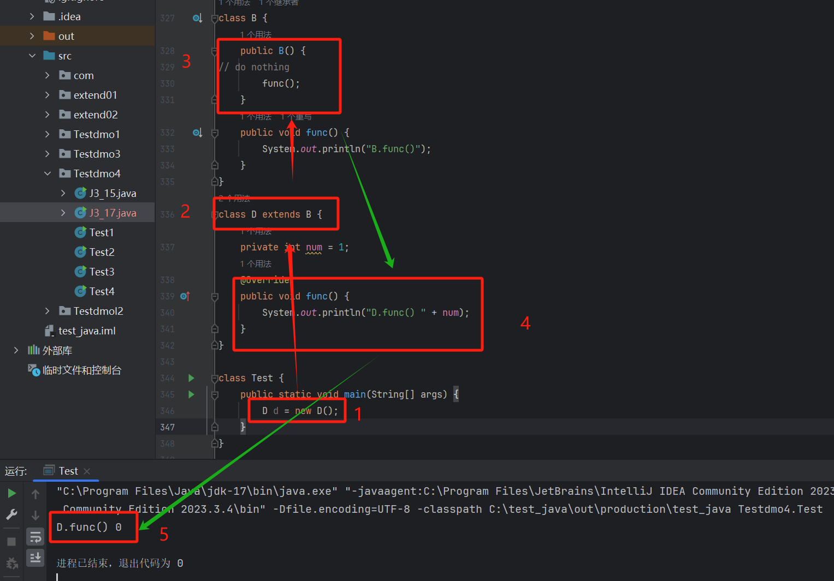The image size is (834, 581).
Task: Click the overridden gutter icon at line 332
Action: (198, 133)
